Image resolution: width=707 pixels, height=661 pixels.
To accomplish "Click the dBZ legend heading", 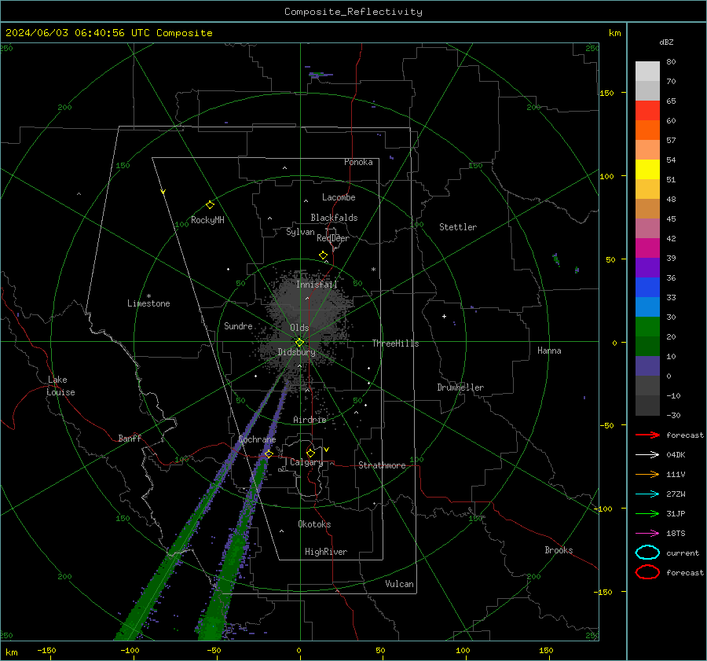I will pos(666,42).
